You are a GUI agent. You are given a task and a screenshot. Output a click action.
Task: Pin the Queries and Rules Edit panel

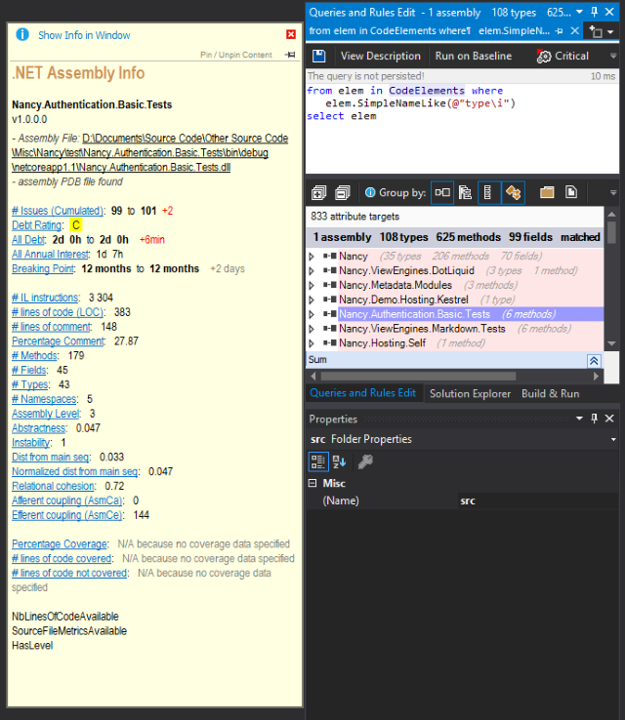click(594, 12)
